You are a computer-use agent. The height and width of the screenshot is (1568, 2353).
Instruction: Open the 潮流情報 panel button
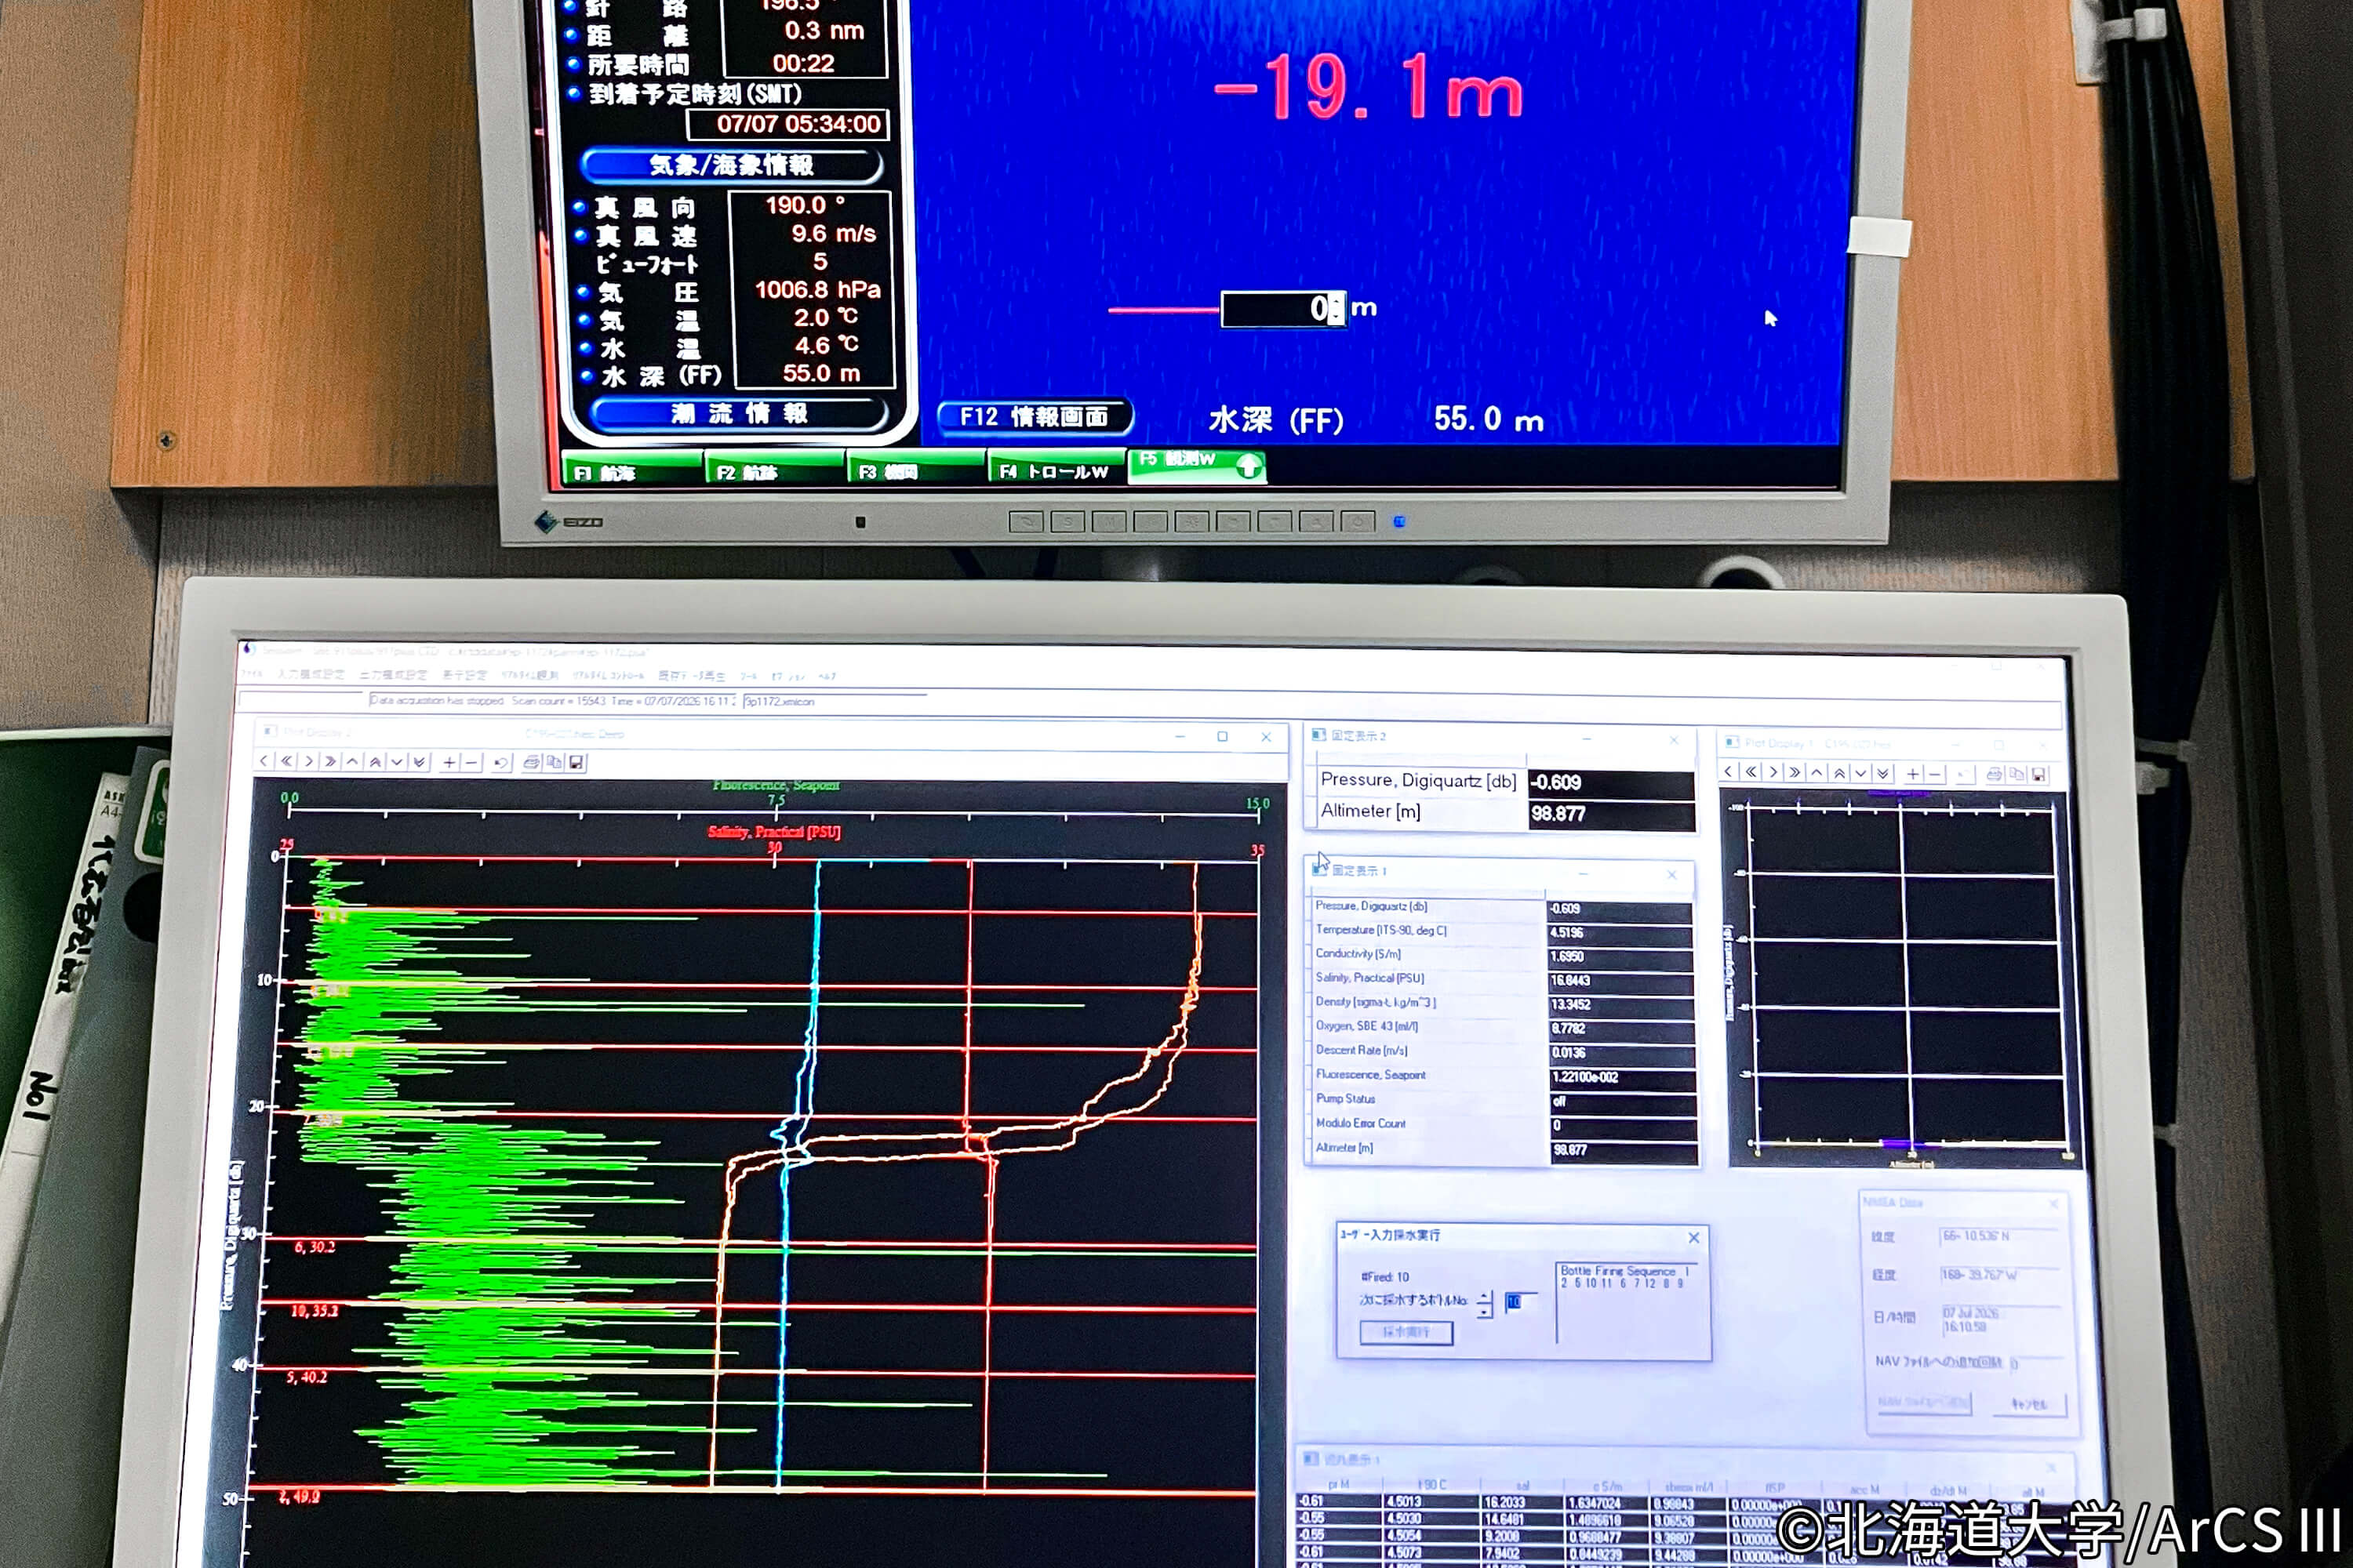(738, 414)
